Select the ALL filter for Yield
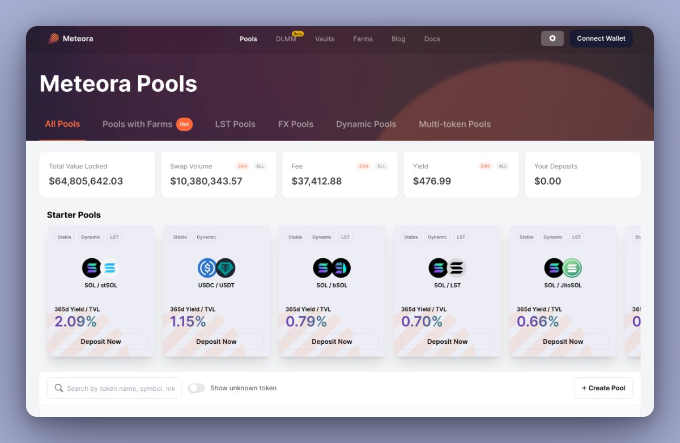 coord(503,166)
